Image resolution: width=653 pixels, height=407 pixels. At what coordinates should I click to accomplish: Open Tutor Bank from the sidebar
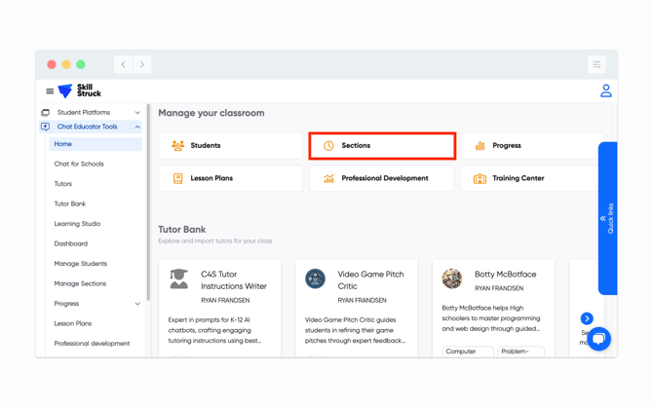tap(70, 203)
